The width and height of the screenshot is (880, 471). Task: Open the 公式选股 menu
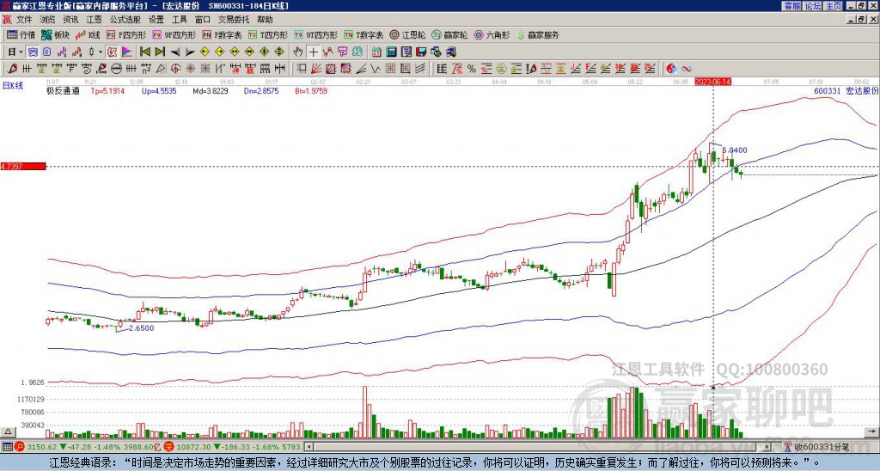click(x=125, y=20)
